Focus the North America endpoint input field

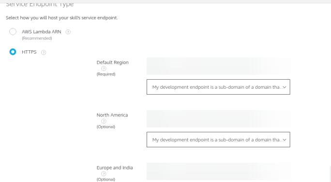218,119
